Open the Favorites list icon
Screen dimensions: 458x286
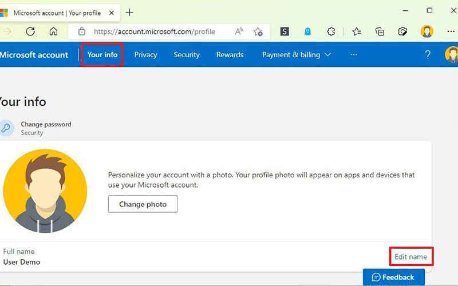(356, 31)
